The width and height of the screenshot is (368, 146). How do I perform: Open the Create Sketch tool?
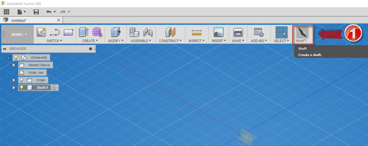pos(41,33)
